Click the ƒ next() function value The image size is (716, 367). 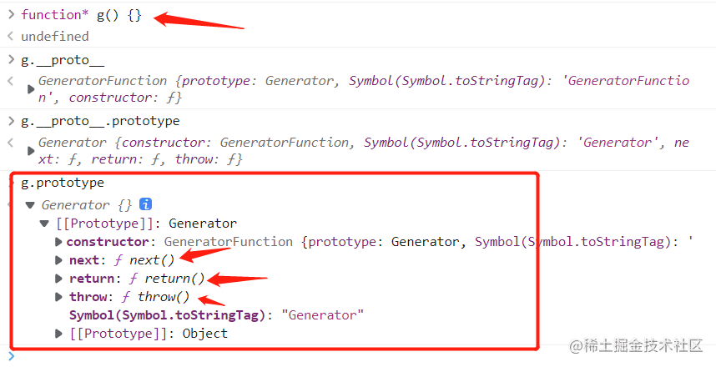(x=144, y=260)
